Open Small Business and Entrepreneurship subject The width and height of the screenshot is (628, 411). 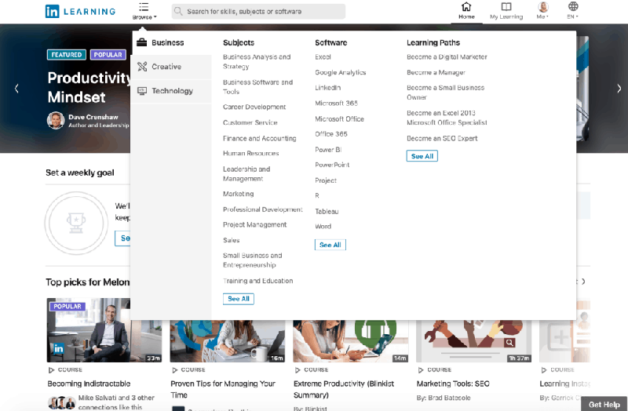(x=252, y=260)
